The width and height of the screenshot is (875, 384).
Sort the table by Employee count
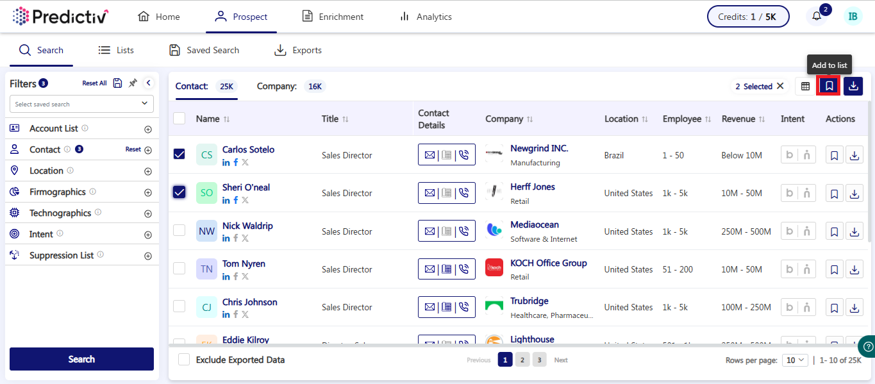coord(708,119)
